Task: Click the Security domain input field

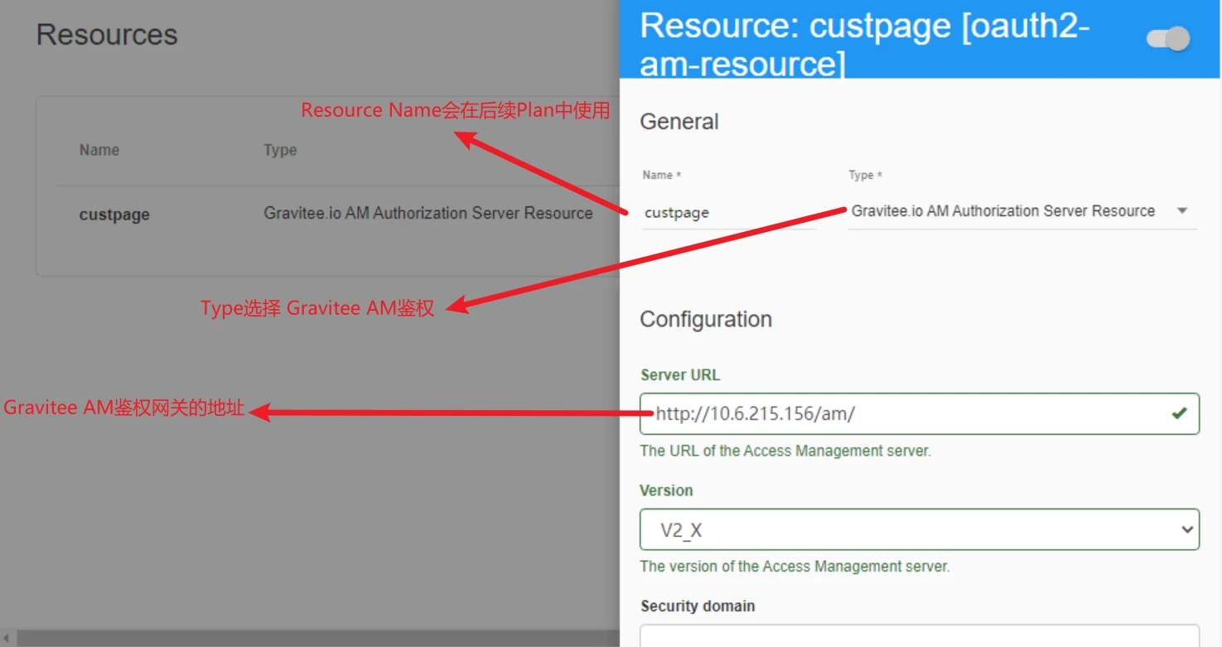Action: tap(920, 636)
